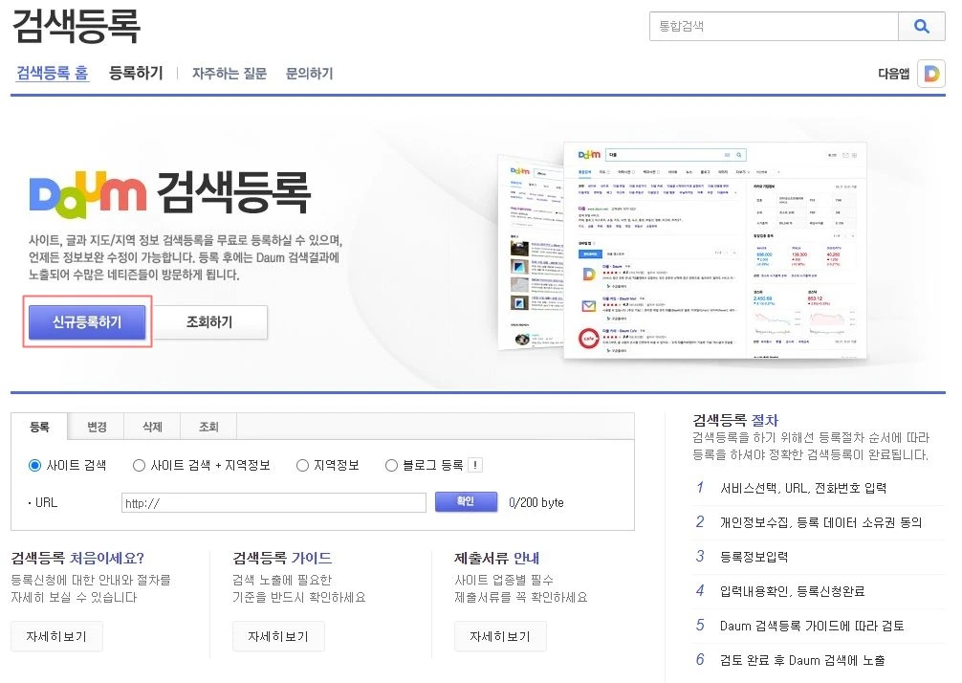Go to 문의하기 in the navigation
The height and width of the screenshot is (683, 962).
click(x=308, y=73)
